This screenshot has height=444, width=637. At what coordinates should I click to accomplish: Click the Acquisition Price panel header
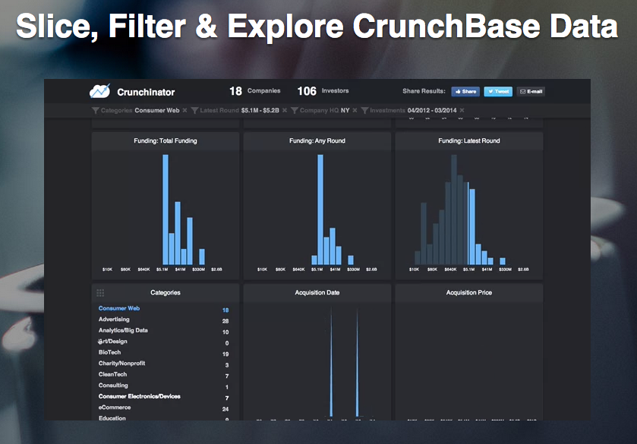468,292
